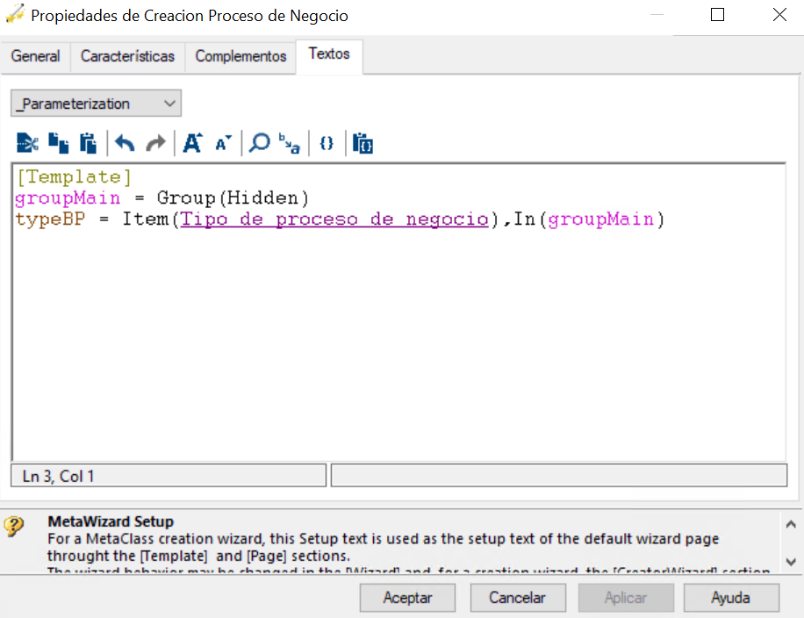Image resolution: width=804 pixels, height=618 pixels.
Task: Undo the last edit with the arrow icon
Action: pyautogui.click(x=125, y=143)
